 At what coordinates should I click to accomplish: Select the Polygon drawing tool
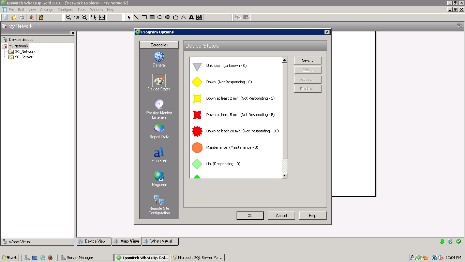tap(175, 17)
